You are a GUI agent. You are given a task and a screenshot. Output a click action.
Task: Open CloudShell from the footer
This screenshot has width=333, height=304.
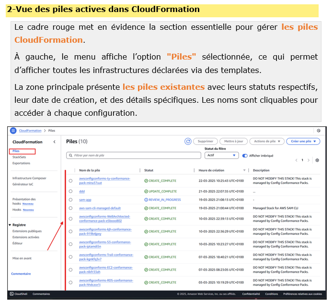[x=19, y=294]
